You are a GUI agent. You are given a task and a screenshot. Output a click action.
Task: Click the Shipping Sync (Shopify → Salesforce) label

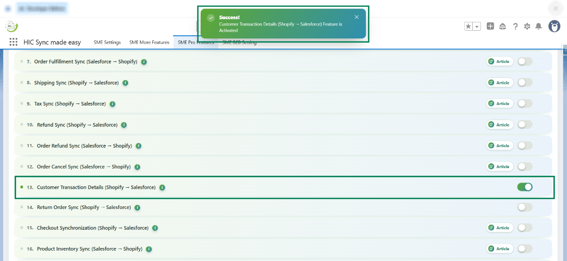[x=76, y=83]
